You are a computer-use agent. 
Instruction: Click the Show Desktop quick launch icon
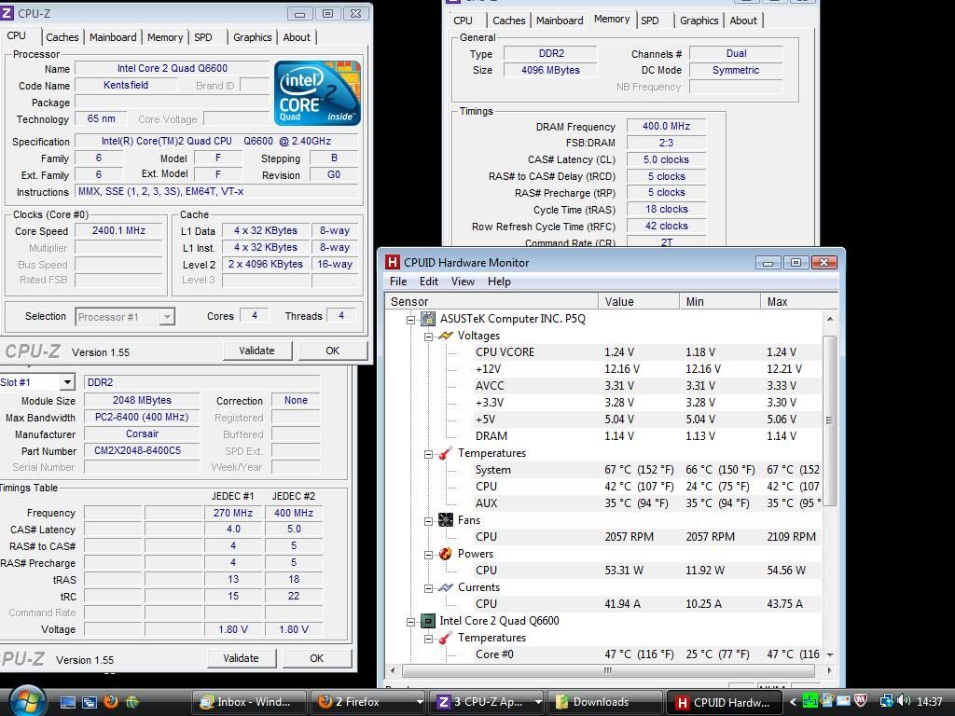click(67, 702)
